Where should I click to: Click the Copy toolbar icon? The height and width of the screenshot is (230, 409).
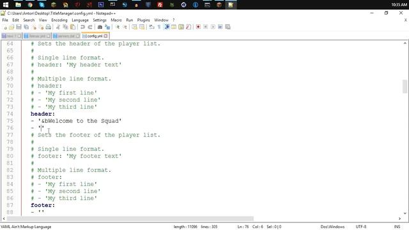(x=65, y=27)
